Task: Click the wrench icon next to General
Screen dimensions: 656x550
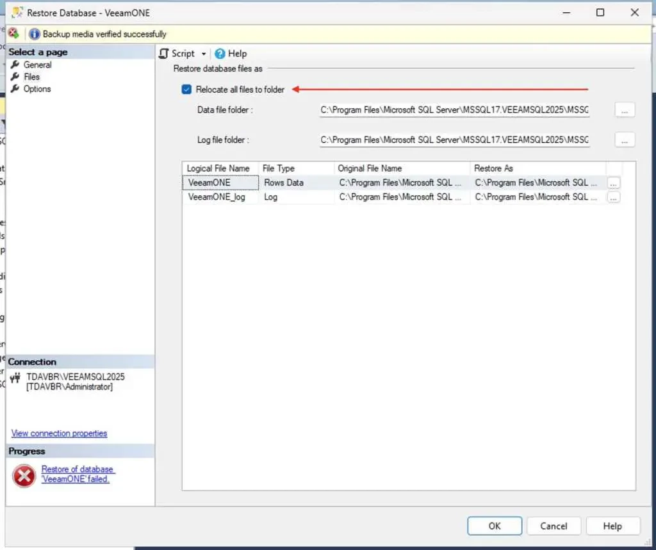Action: 15,65
